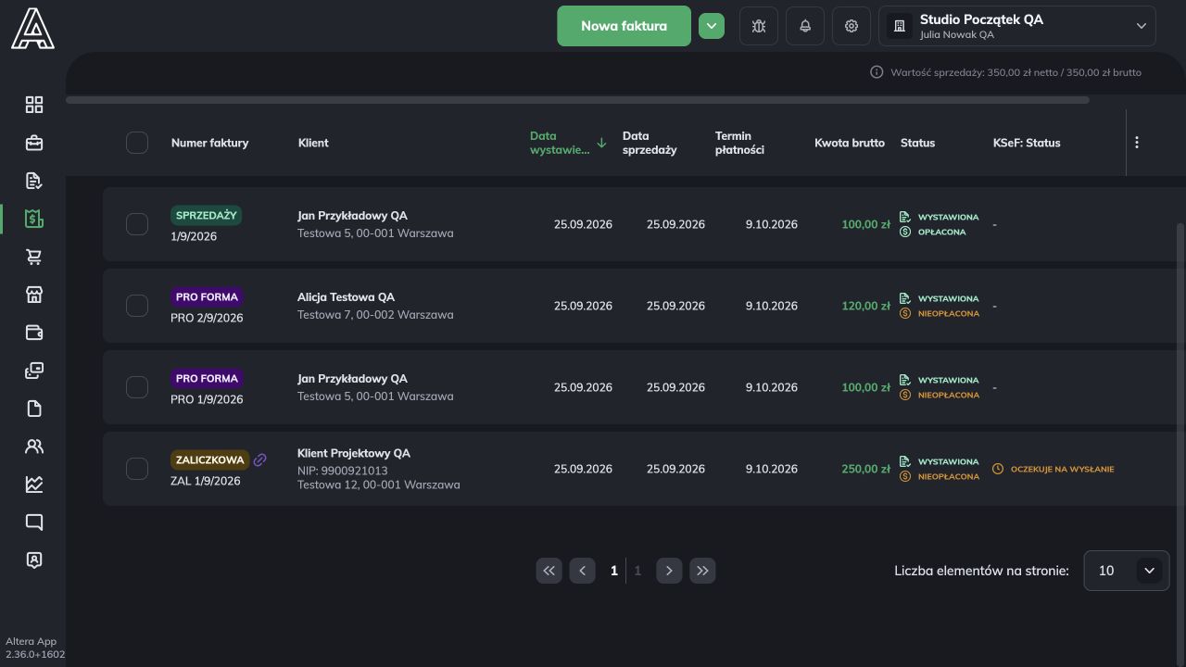The height and width of the screenshot is (667, 1186).
Task: Sort by Numer faktury column
Action: pyautogui.click(x=209, y=143)
